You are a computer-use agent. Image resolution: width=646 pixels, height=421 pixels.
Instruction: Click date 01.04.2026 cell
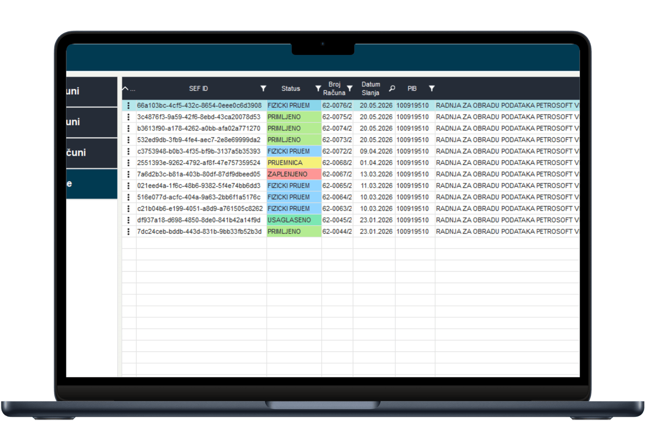point(374,163)
